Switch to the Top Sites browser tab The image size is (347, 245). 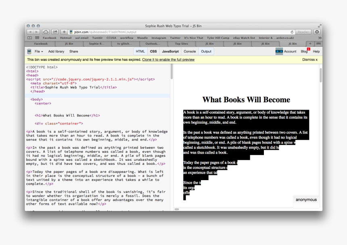[182, 44]
